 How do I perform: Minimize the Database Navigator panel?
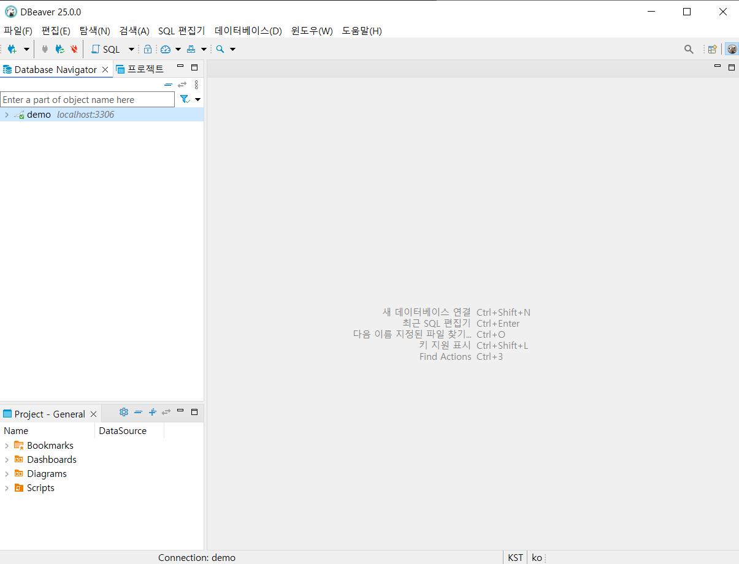pos(180,67)
